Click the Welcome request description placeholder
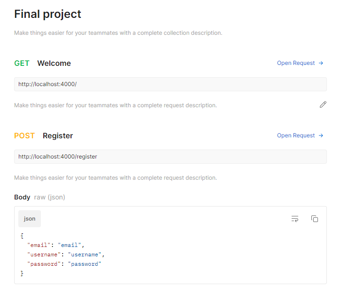341x294 pixels. click(x=115, y=105)
